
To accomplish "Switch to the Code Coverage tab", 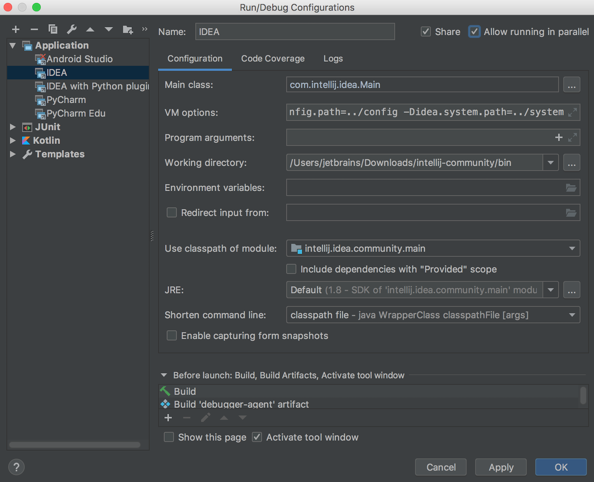I will pos(273,59).
